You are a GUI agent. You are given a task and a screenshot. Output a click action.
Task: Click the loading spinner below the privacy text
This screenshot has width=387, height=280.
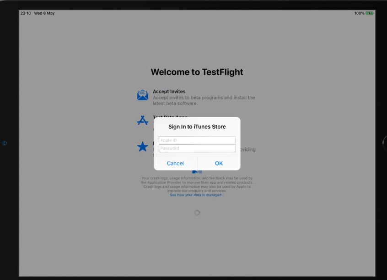coord(197,213)
